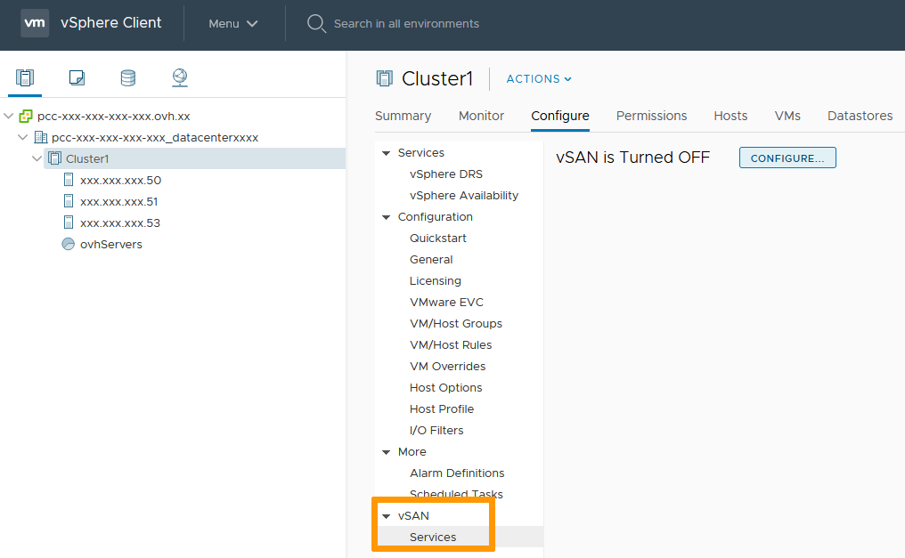Image resolution: width=905 pixels, height=558 pixels.
Task: Click the host icon beside xxx.xxx.xxx.50
Action: [x=69, y=180]
